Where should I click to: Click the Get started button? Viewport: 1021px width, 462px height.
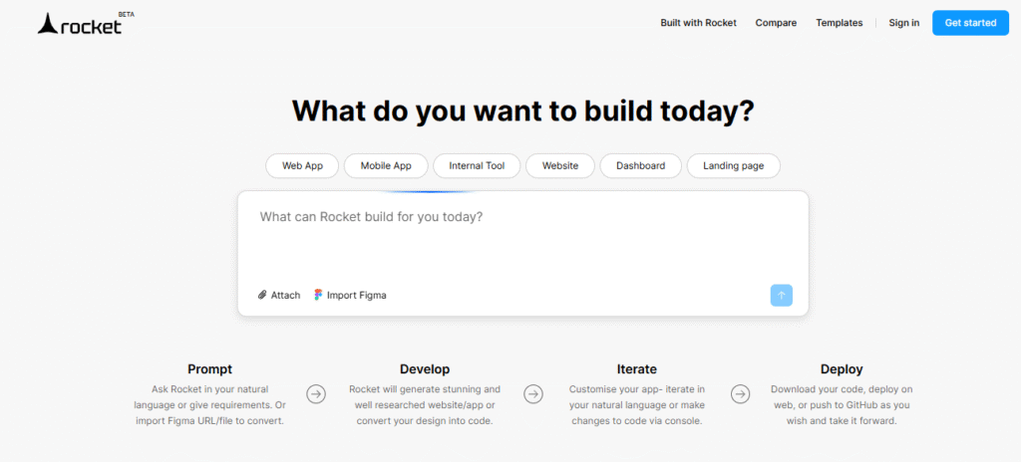click(x=971, y=23)
